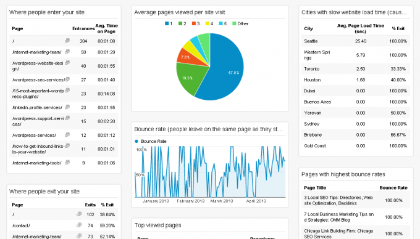This screenshot has width=420, height=239.
Task: Sort by Entrances column header
Action: 83,28
